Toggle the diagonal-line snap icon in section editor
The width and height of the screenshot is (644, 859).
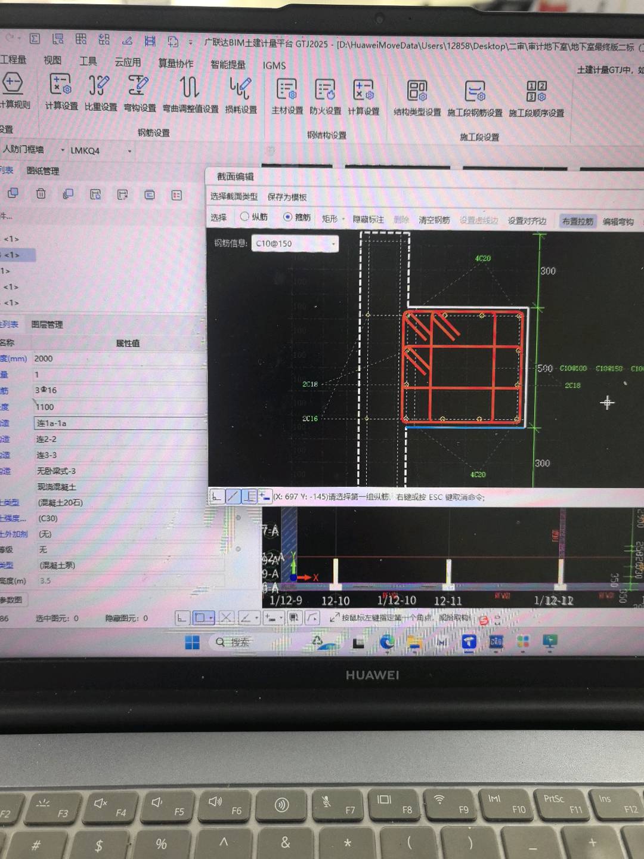click(233, 496)
